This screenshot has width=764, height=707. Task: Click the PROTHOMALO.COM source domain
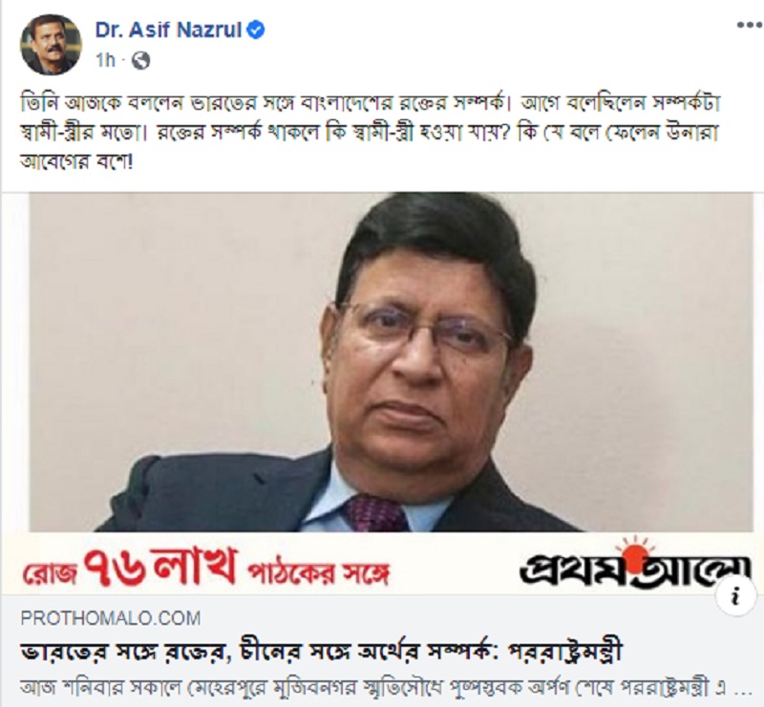pos(111,618)
